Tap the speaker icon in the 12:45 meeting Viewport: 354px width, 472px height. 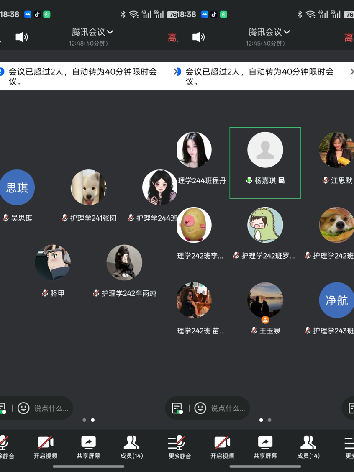pyautogui.click(x=198, y=37)
